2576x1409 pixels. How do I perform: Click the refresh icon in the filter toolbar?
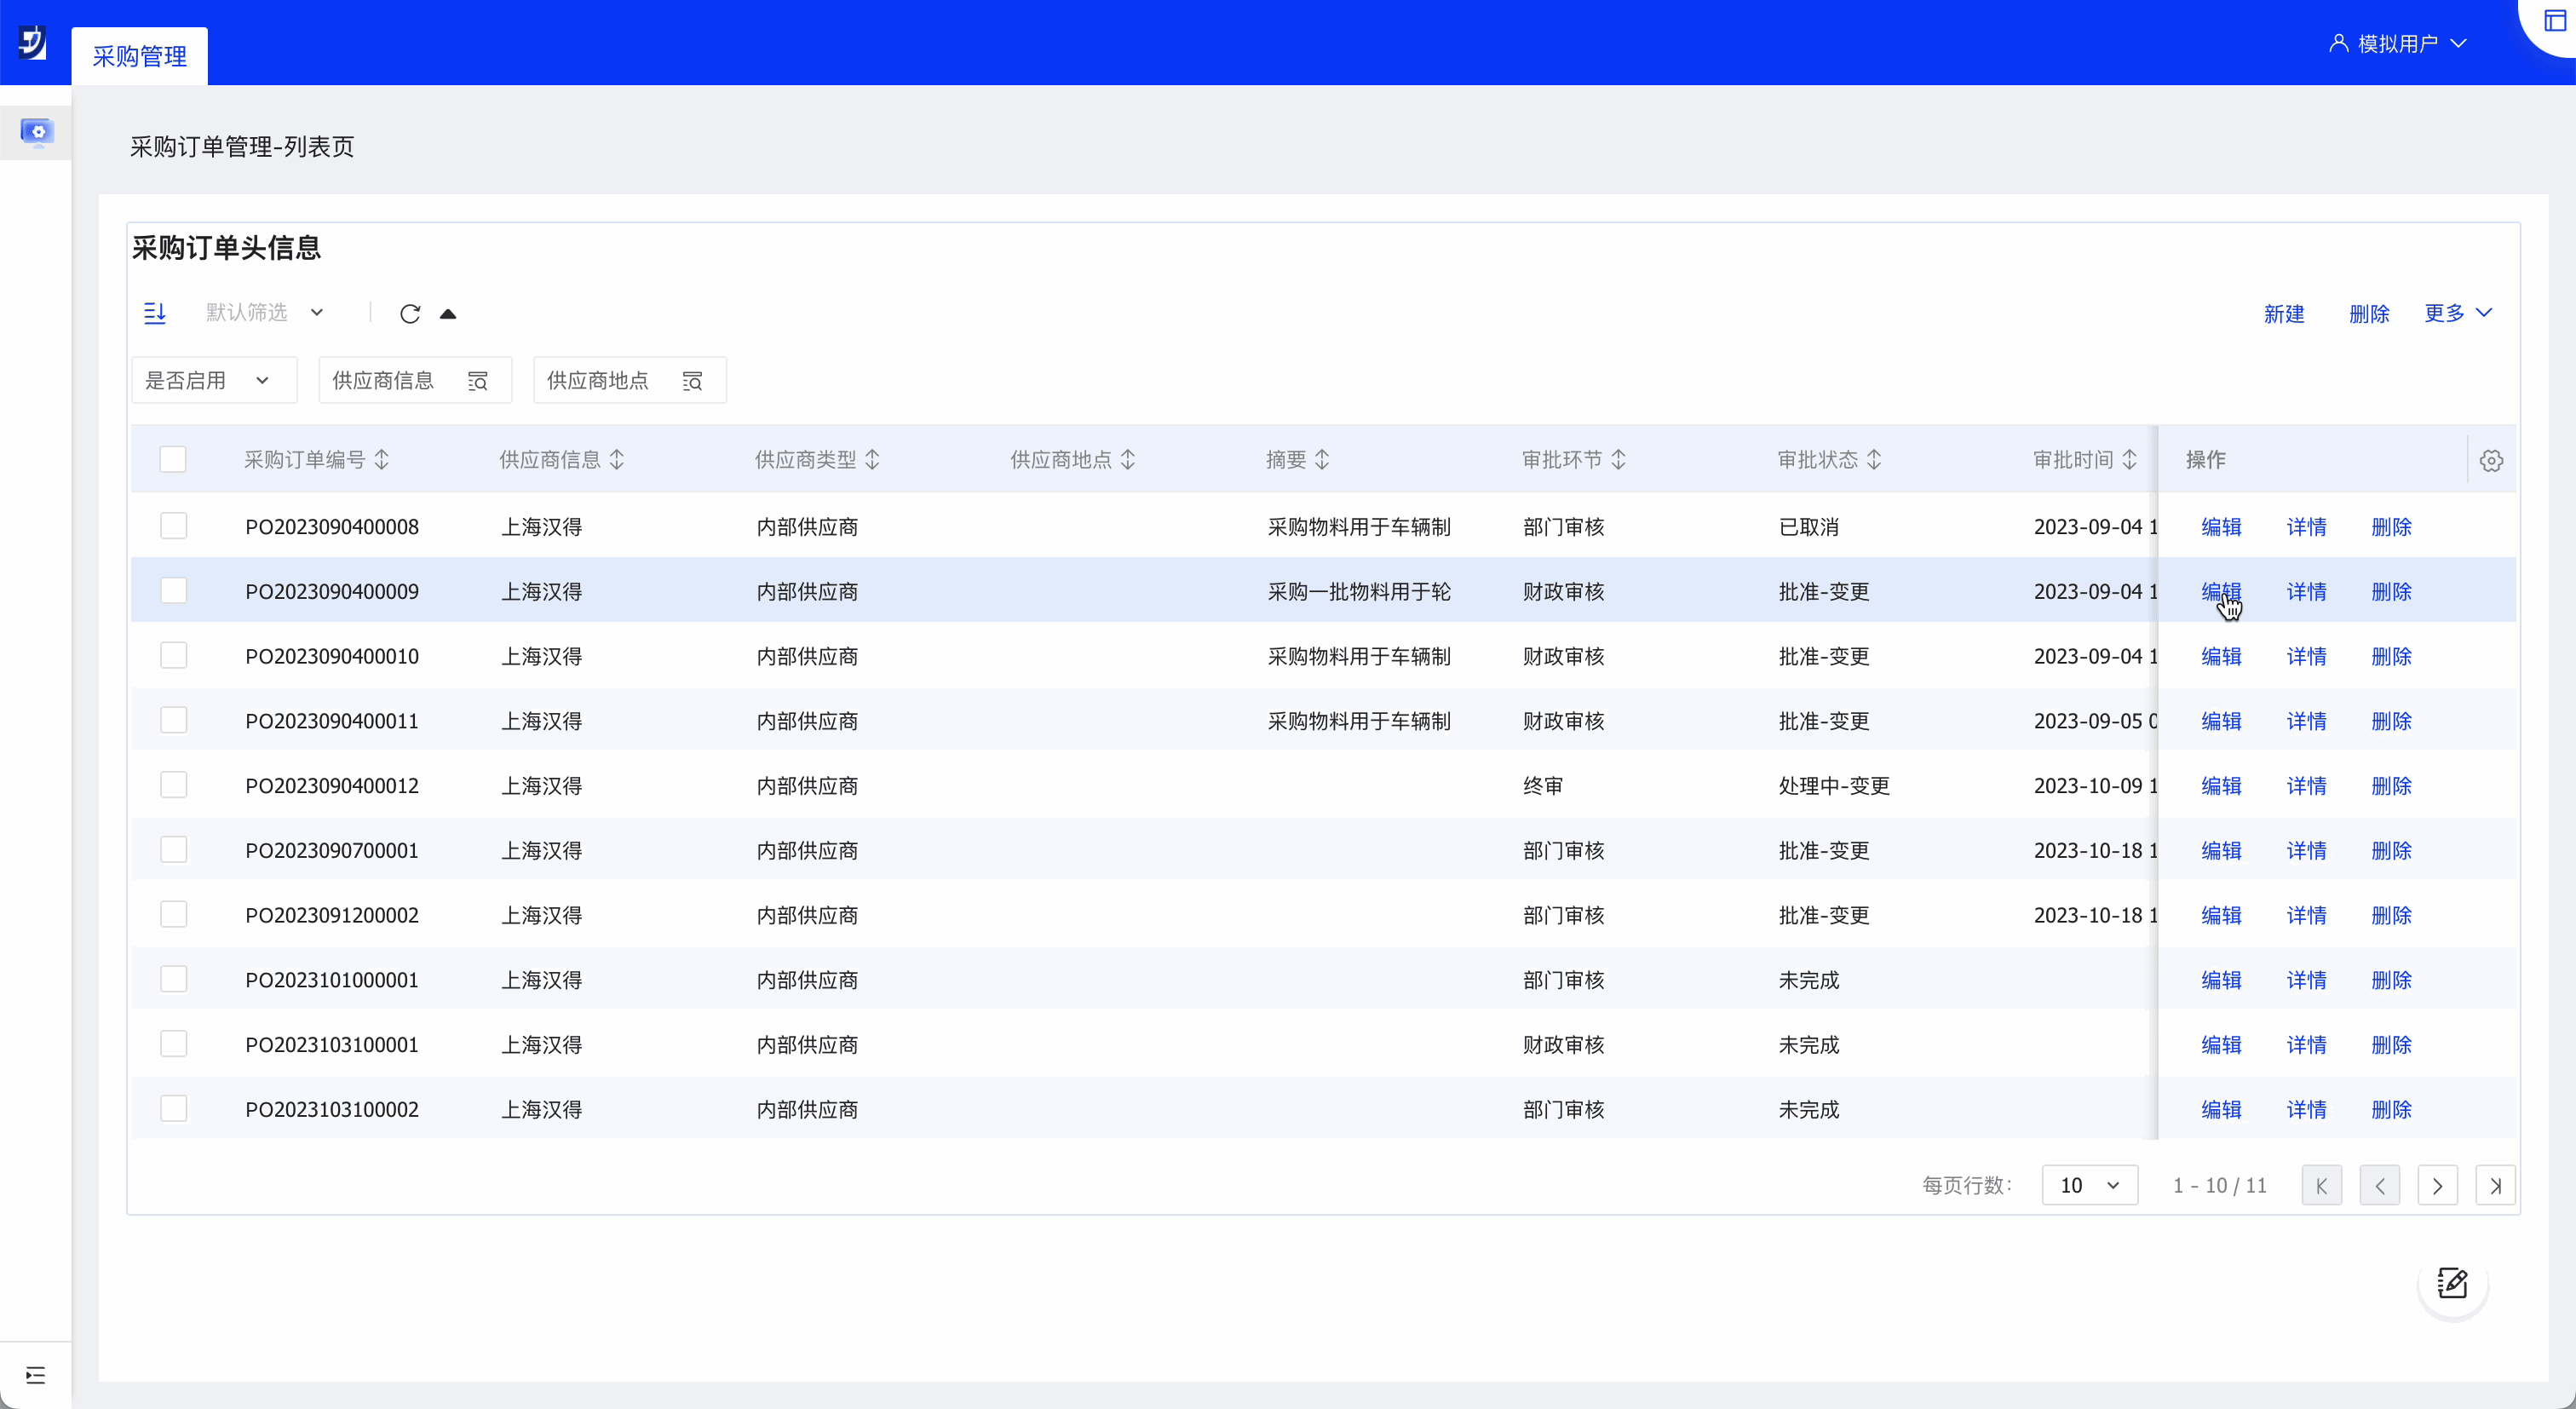click(410, 314)
